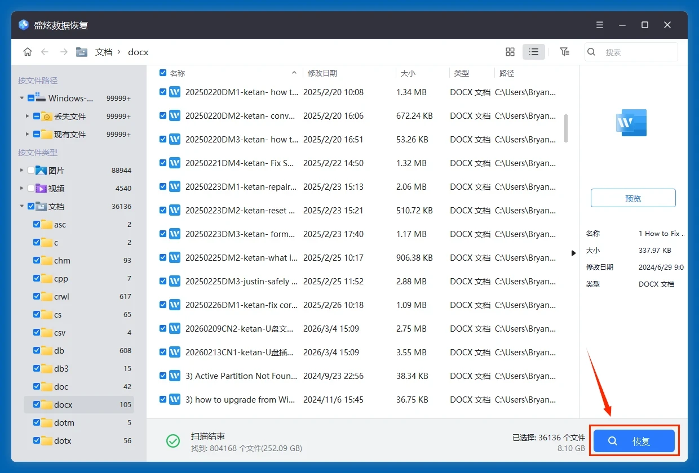
Task: Select the csv folder in sidebar
Action: pos(60,333)
